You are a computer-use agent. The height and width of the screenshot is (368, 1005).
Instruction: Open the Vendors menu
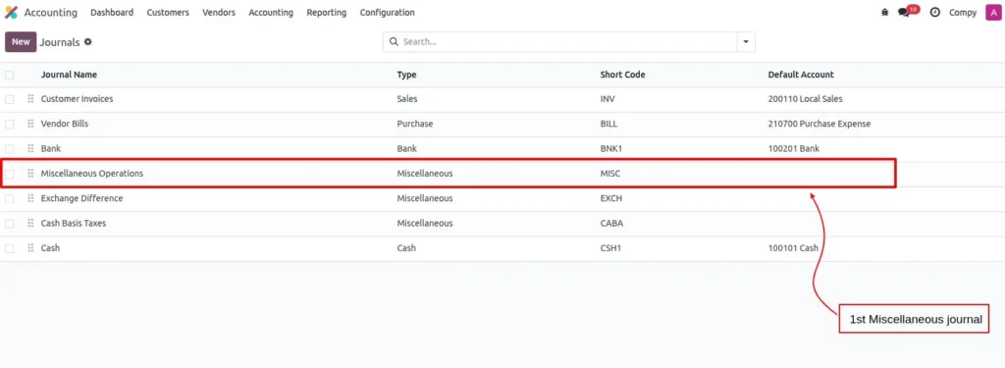(219, 12)
